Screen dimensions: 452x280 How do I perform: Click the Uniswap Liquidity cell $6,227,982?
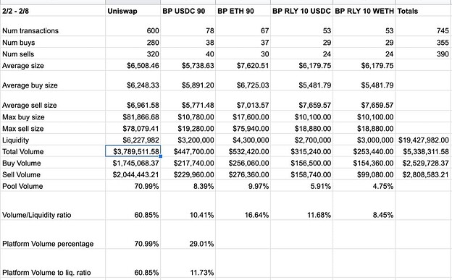point(133,140)
